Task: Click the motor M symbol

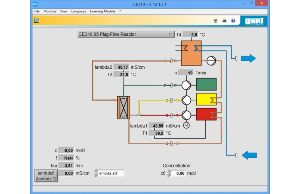Action: pyautogui.click(x=186, y=125)
